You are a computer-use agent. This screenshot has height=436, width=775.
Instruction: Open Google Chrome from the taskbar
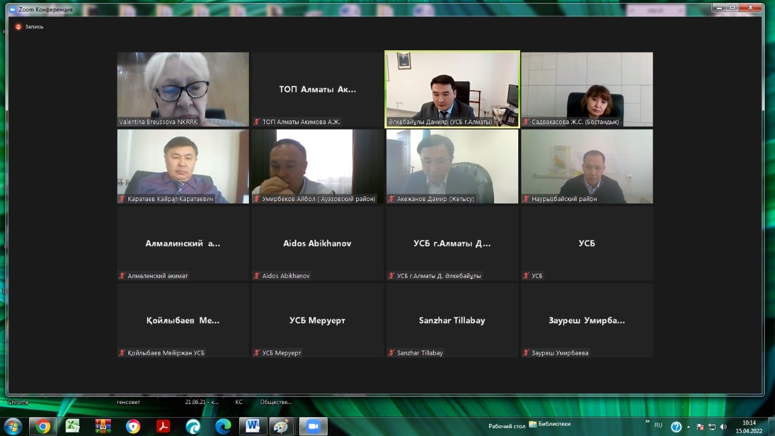43,426
